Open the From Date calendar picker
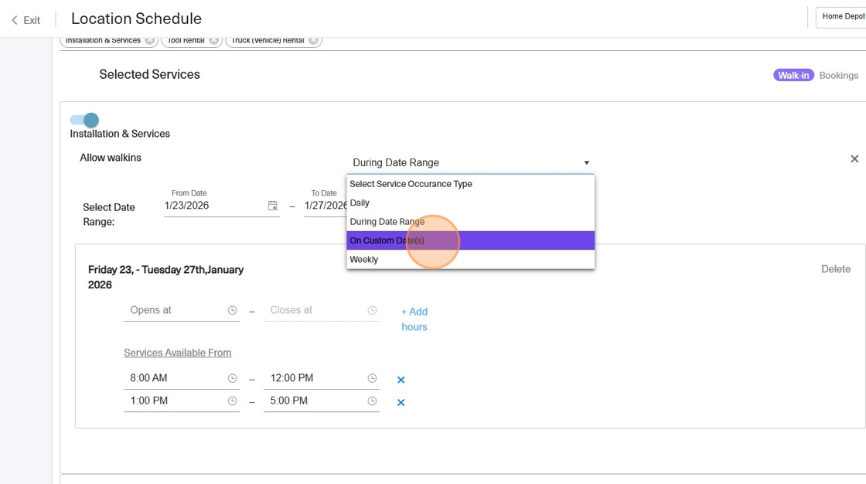Viewport: 866px width, 484px height. (272, 206)
